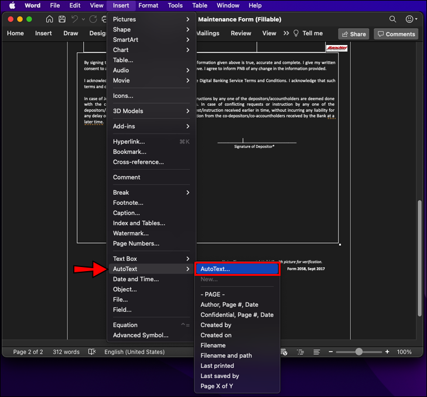
Task: Click the Tell me lightbulb icon
Action: click(x=296, y=33)
